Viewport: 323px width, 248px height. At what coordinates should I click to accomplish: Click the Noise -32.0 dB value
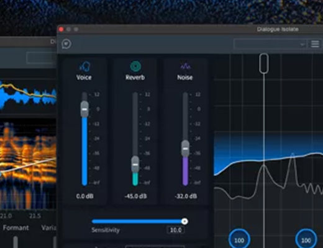pos(186,196)
